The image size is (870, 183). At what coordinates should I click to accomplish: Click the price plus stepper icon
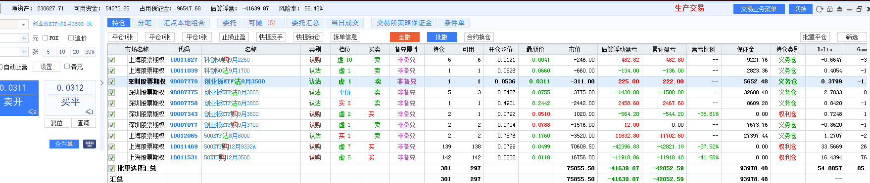pos(24,38)
